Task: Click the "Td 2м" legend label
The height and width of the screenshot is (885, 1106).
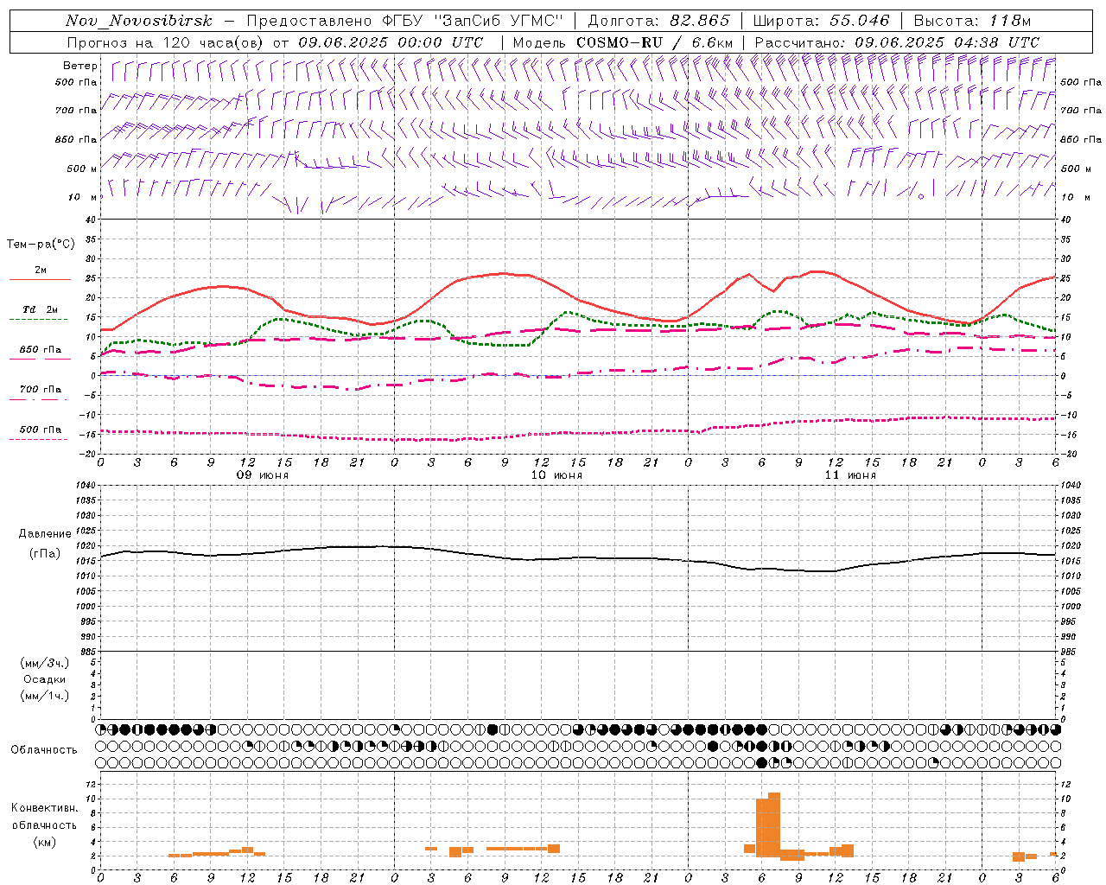Action: point(41,309)
